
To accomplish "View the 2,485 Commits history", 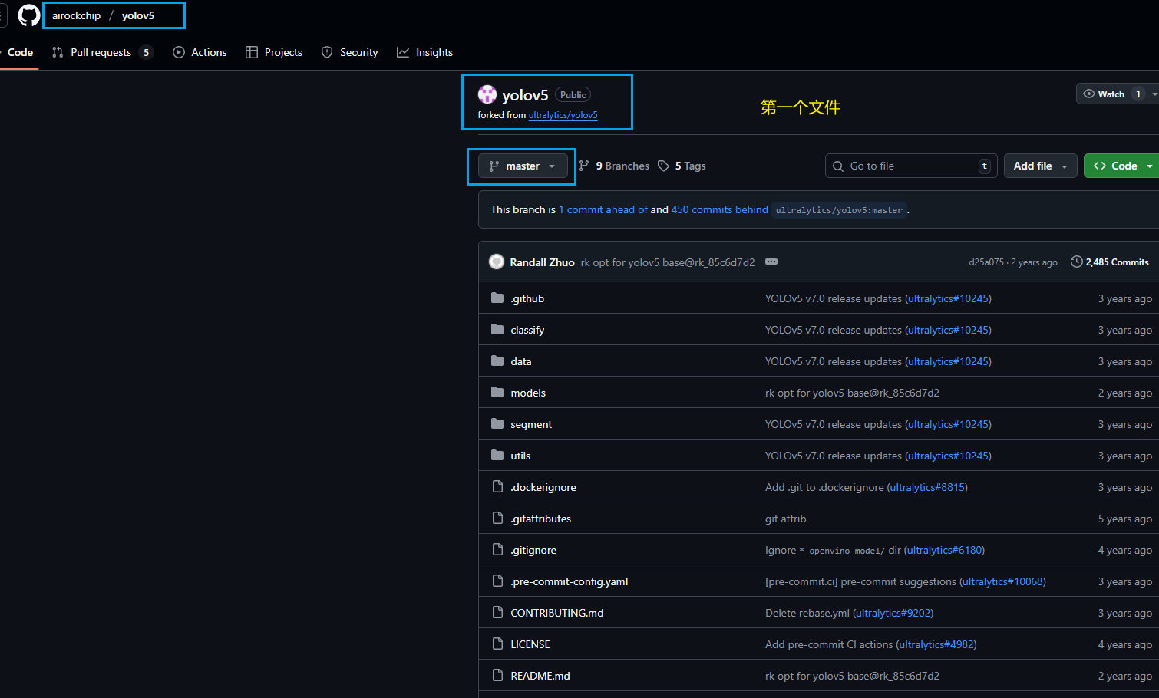I will pos(1110,262).
